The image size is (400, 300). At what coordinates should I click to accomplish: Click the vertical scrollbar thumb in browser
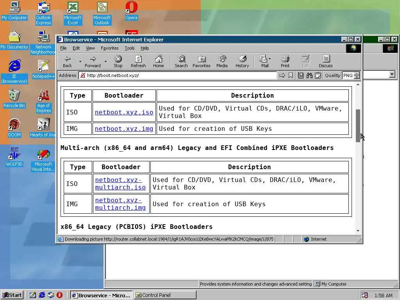[x=358, y=125]
